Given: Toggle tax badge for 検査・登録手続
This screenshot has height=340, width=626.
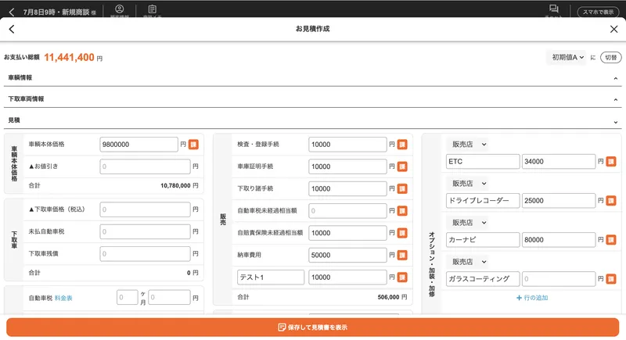Looking at the screenshot, I should click(x=402, y=145).
